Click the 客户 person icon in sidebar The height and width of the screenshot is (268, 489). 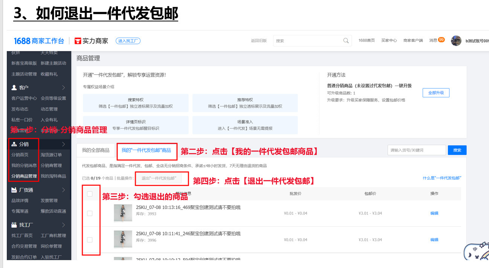point(15,87)
